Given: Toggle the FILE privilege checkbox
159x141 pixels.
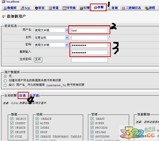Looking at the screenshot, I should coord(12,136).
